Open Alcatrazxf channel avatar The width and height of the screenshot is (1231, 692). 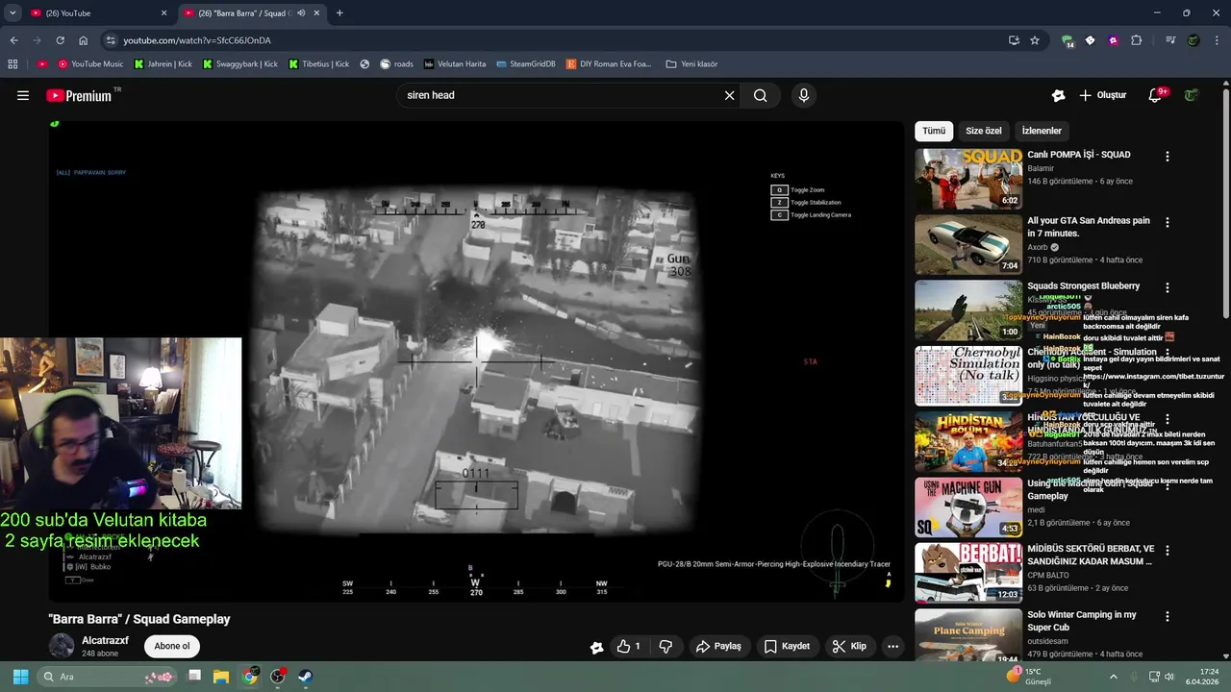62,646
